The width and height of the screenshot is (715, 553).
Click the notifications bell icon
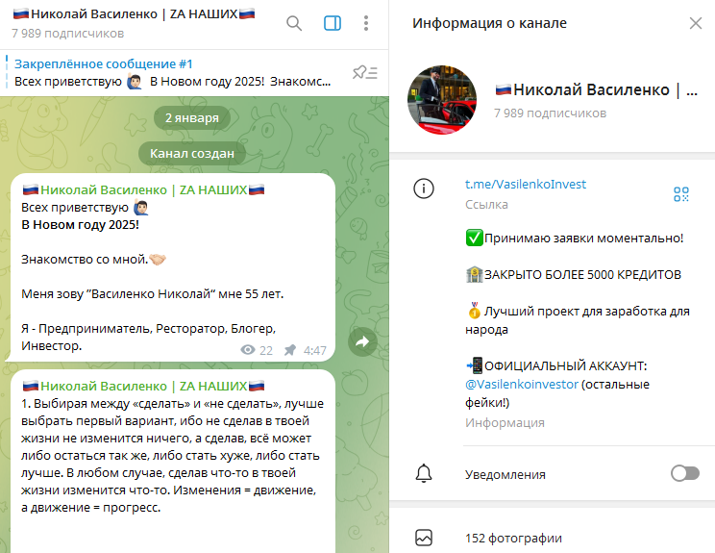point(424,473)
